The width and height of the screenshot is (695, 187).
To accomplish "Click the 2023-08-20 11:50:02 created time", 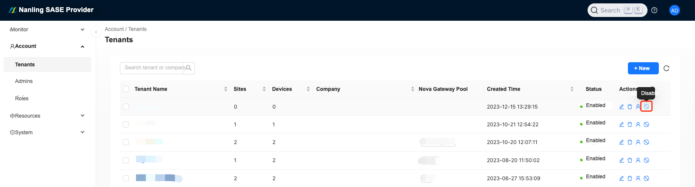I will [513, 160].
